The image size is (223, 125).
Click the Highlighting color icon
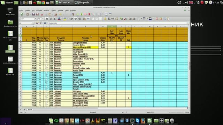65,19
